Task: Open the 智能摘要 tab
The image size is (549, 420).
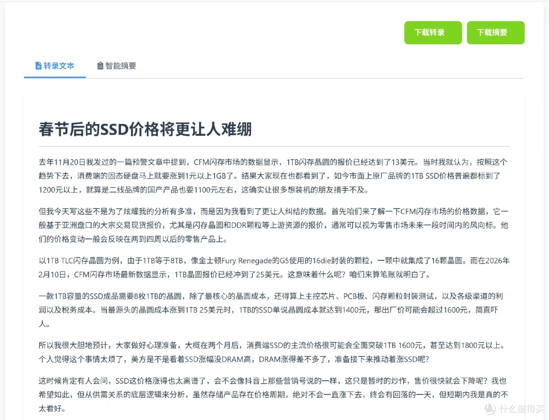Action: click(116, 66)
